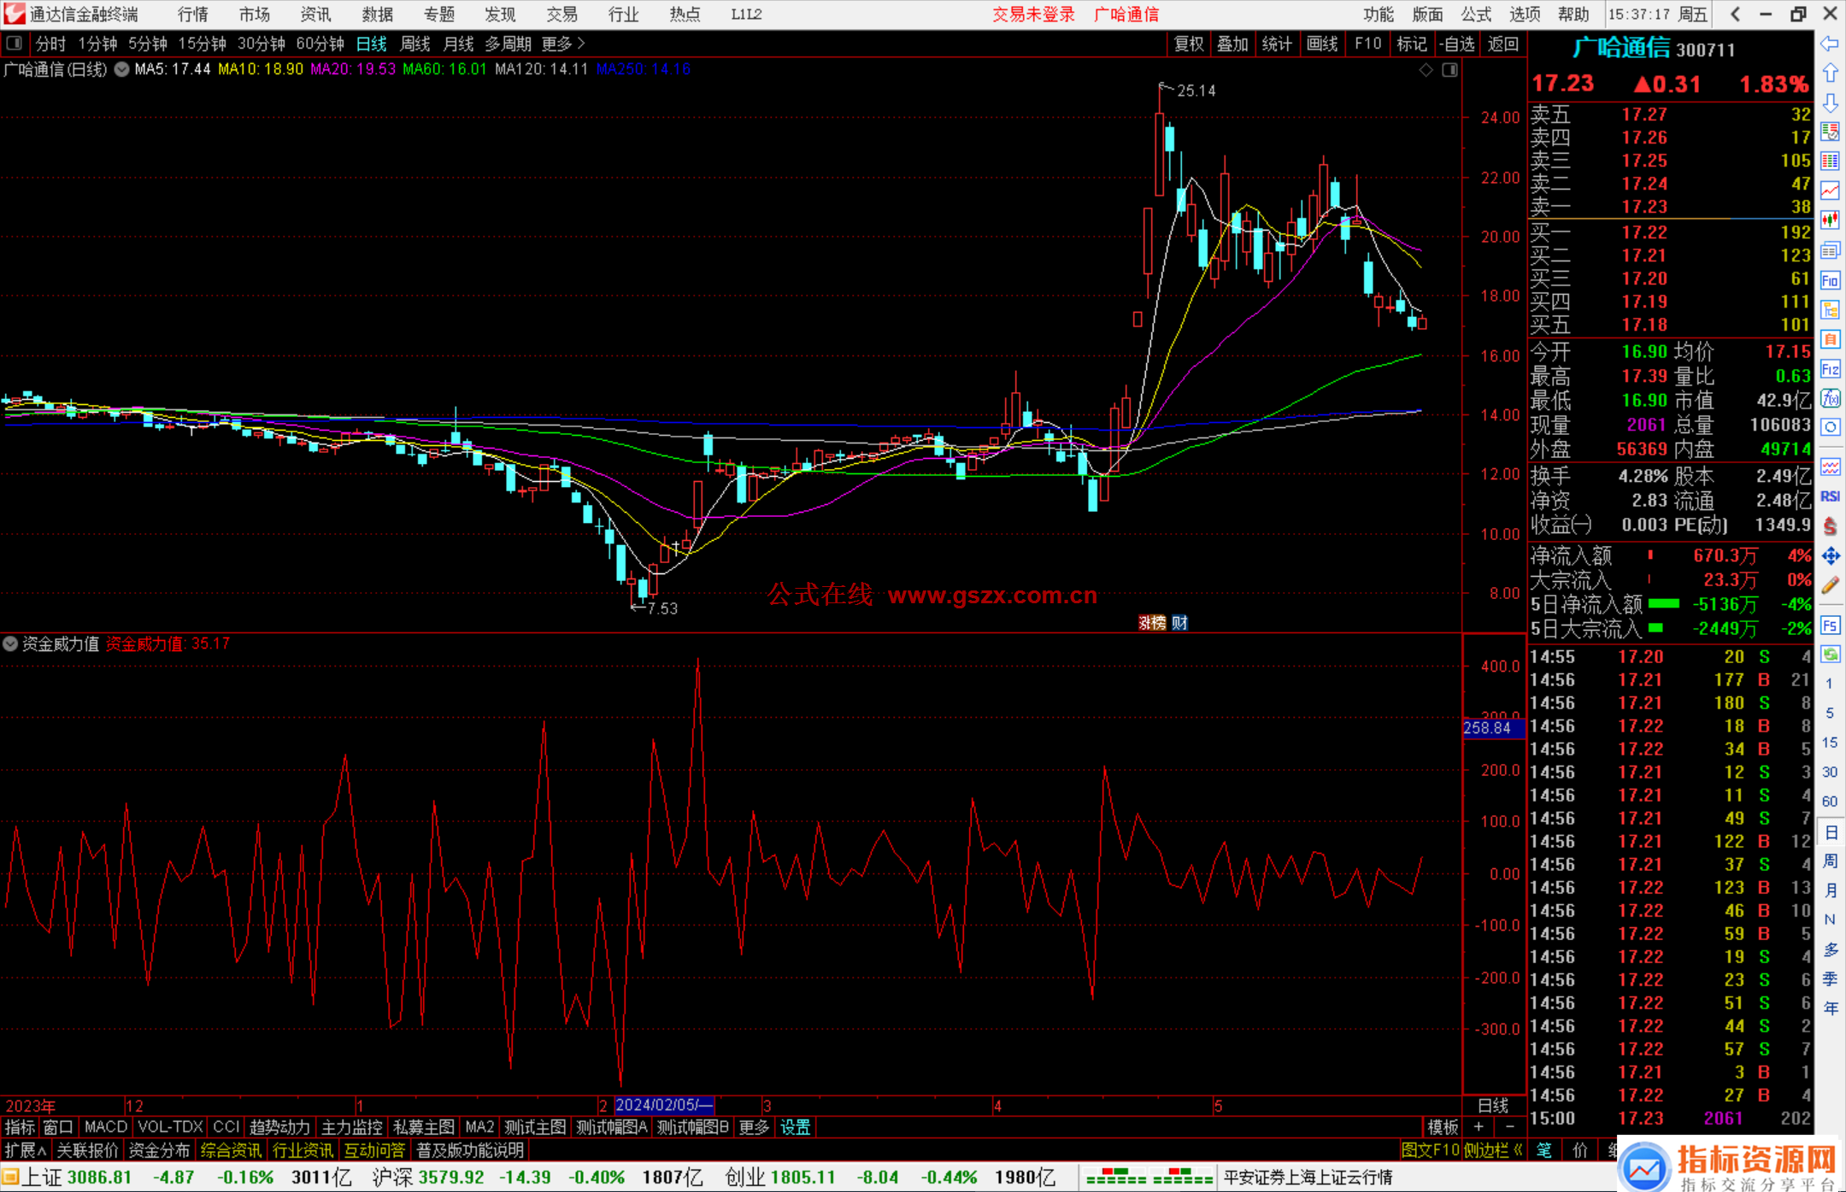The width and height of the screenshot is (1846, 1192).
Task: Click the wavy lines indicator sidebar icon
Action: click(x=1830, y=467)
